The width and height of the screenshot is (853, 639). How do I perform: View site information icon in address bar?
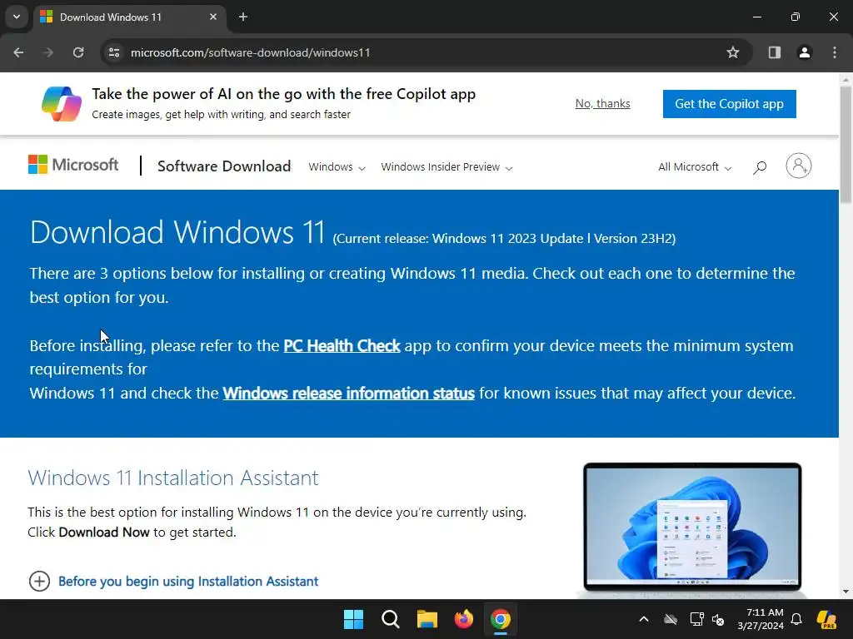click(x=114, y=52)
